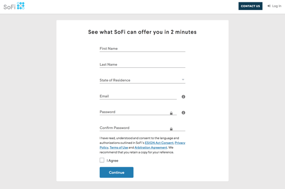Click the Contact Us button

250,6
